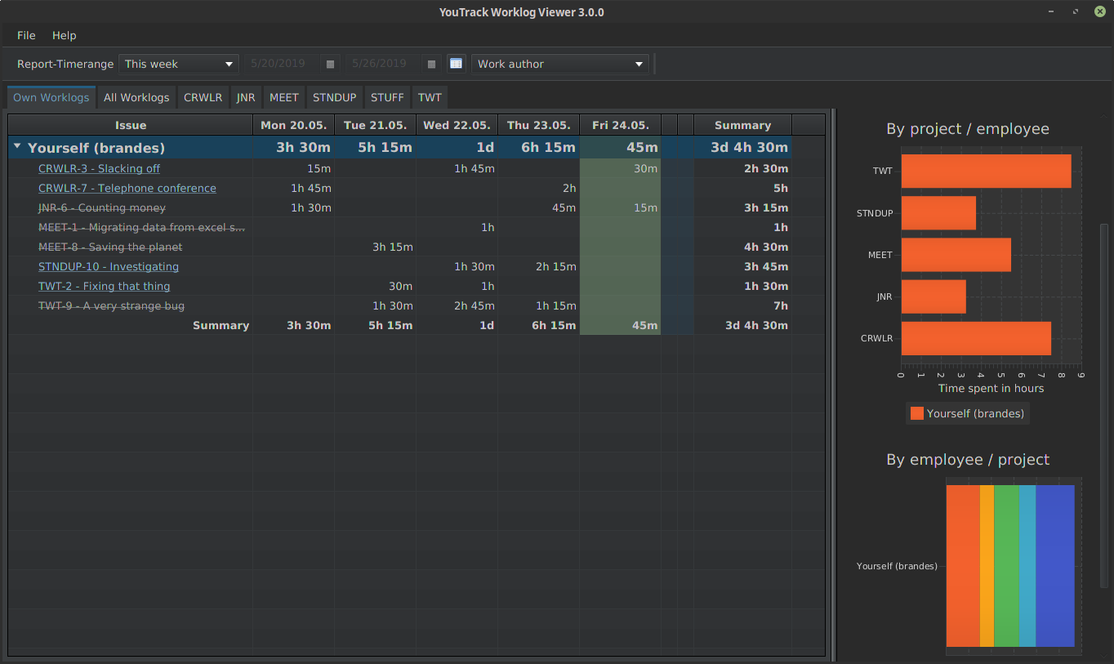Image resolution: width=1114 pixels, height=664 pixels.
Task: Click the fetch worklogs table icon
Action: tap(457, 64)
